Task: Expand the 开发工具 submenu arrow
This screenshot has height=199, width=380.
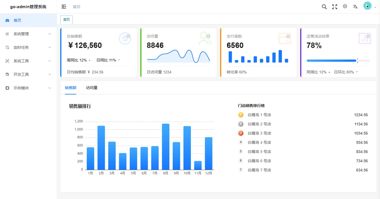Action: point(50,75)
